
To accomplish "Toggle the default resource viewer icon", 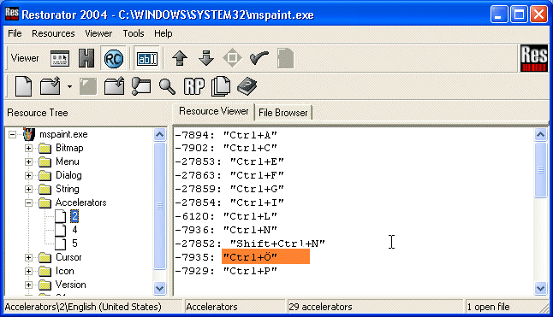I will [x=60, y=58].
